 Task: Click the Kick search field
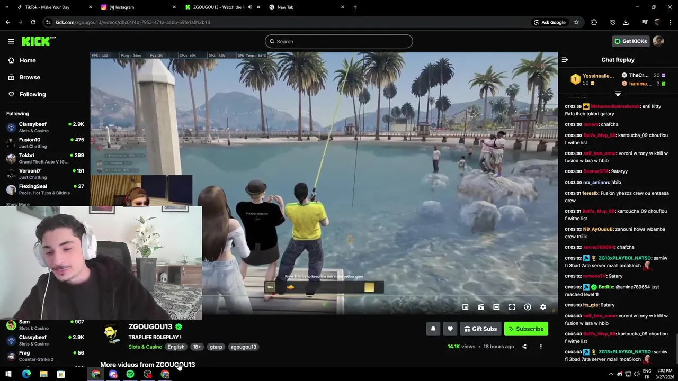pyautogui.click(x=339, y=41)
